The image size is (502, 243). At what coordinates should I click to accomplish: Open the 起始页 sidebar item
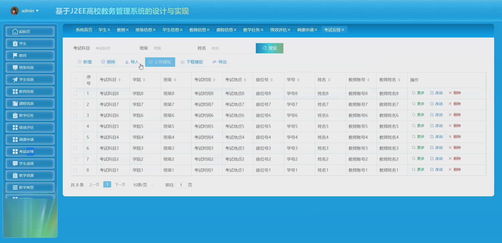[30, 31]
